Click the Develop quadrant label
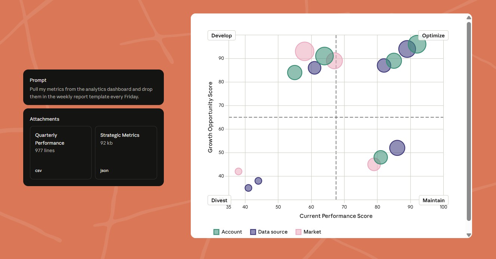This screenshot has width=496, height=259. (221, 36)
